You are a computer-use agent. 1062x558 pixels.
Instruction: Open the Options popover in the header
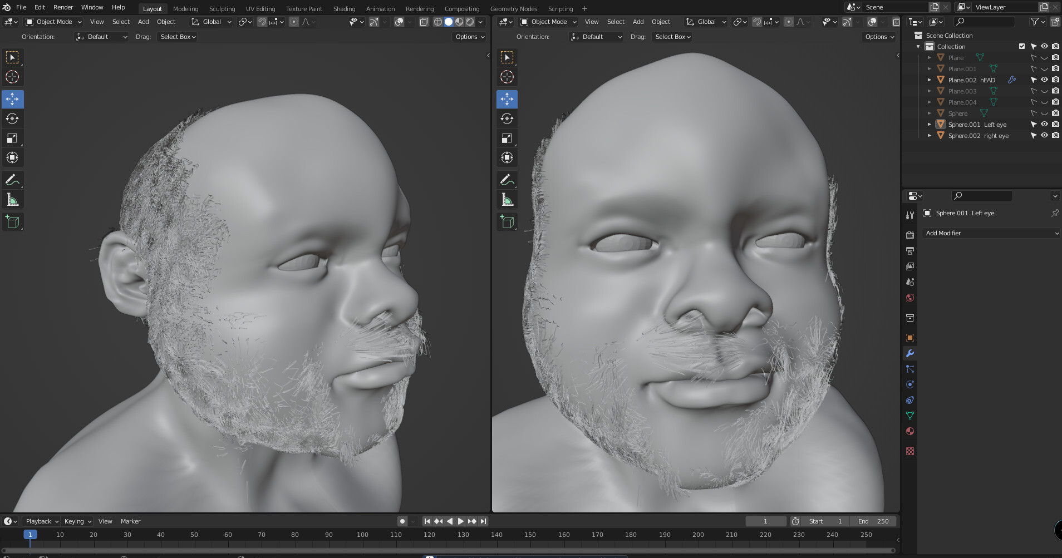(469, 37)
